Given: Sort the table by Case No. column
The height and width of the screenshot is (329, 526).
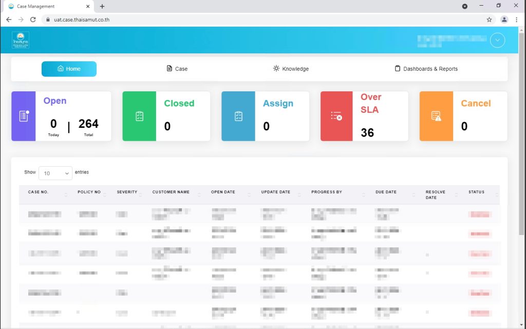Looking at the screenshot, I should 38,192.
